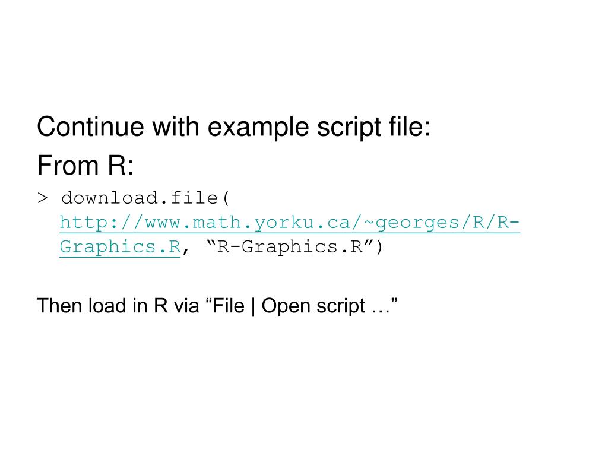Click the "download.file(" command text
608x456 pixels.
click(x=146, y=198)
